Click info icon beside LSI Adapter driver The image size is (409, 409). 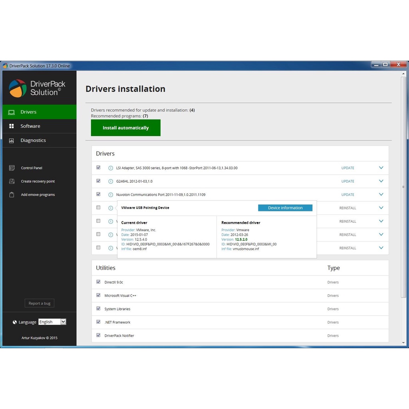tap(111, 168)
